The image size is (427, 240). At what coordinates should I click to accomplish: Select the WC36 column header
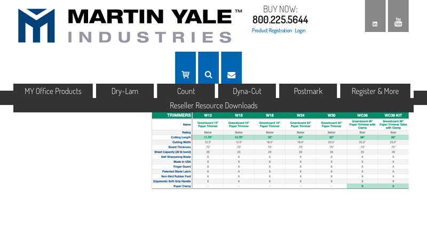pos(362,115)
